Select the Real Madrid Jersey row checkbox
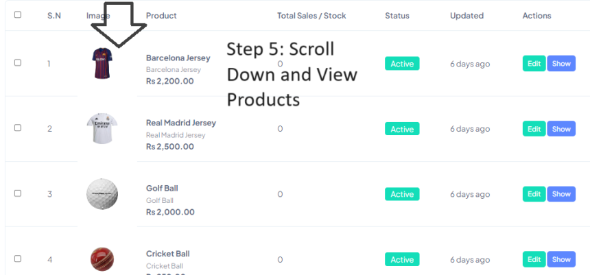The width and height of the screenshot is (590, 275). tap(18, 128)
